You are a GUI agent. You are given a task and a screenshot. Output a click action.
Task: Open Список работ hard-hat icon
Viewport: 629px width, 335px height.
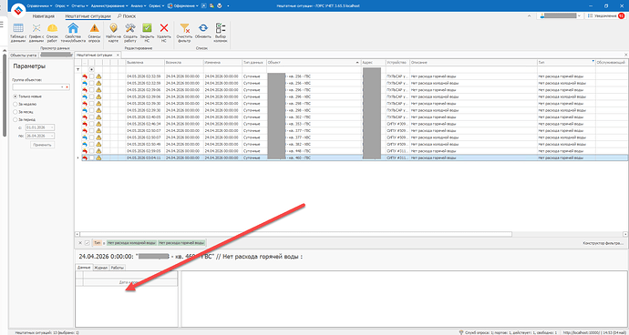tap(52, 33)
